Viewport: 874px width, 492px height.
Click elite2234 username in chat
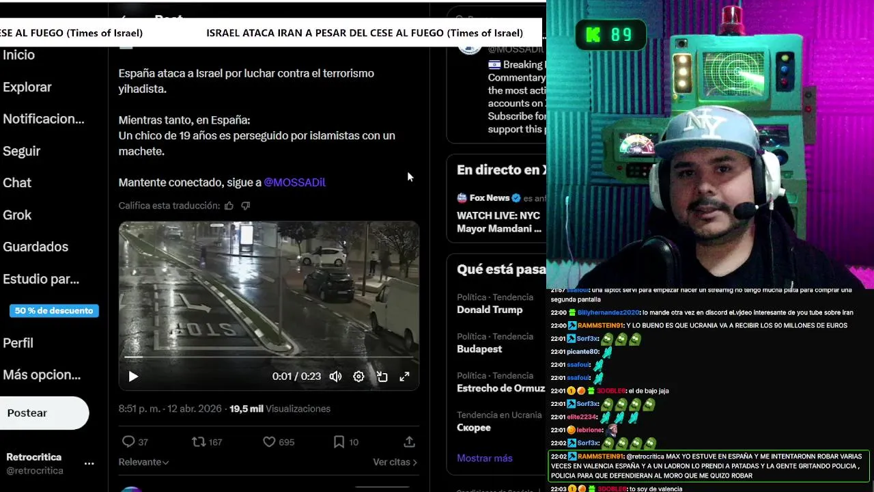click(582, 417)
